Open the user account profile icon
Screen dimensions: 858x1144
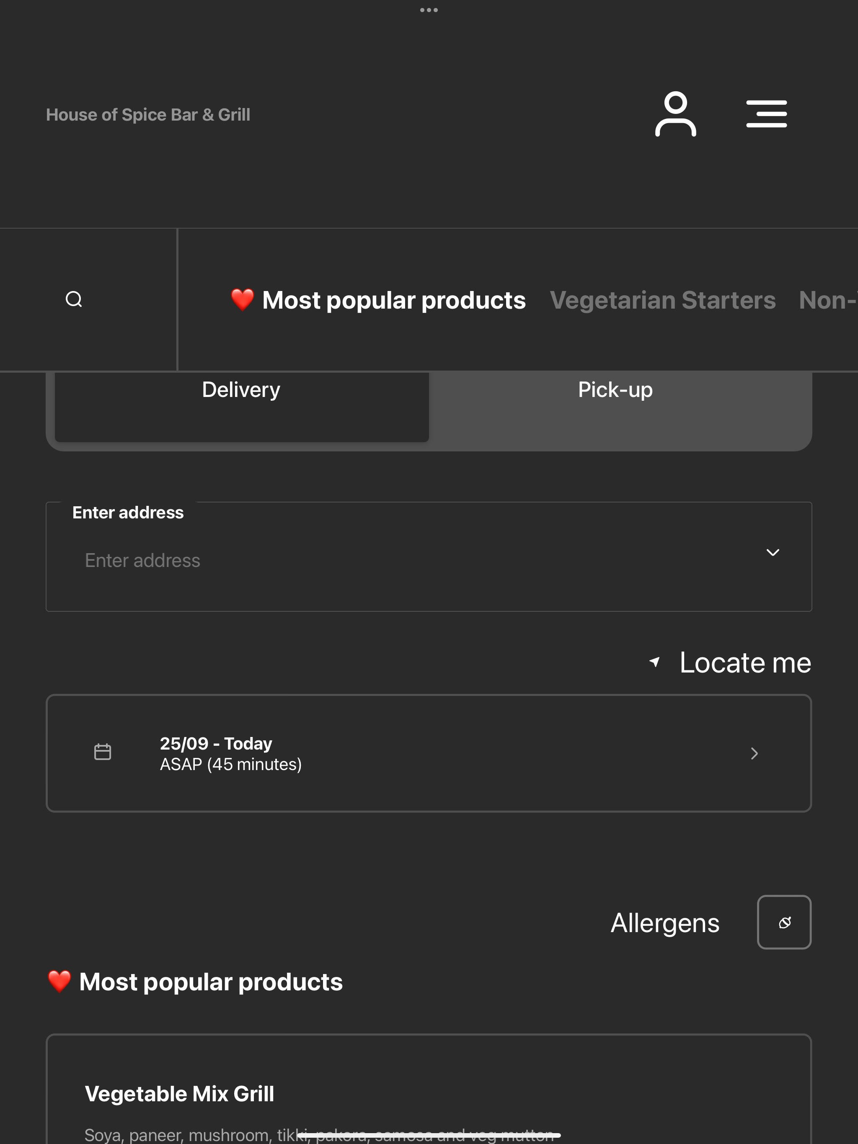click(675, 114)
